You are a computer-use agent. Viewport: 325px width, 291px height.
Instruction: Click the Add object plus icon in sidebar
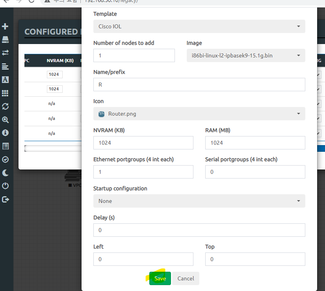click(5, 26)
